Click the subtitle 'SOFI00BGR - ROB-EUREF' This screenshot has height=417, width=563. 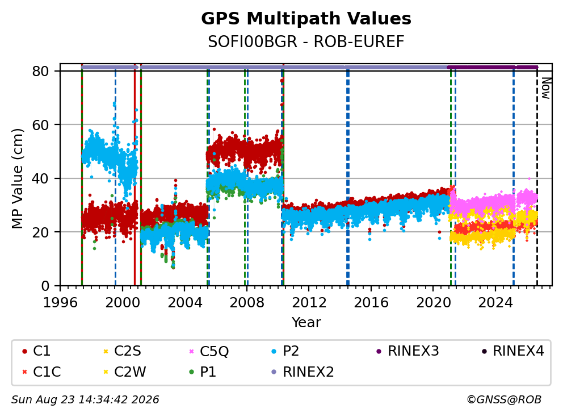306,42
